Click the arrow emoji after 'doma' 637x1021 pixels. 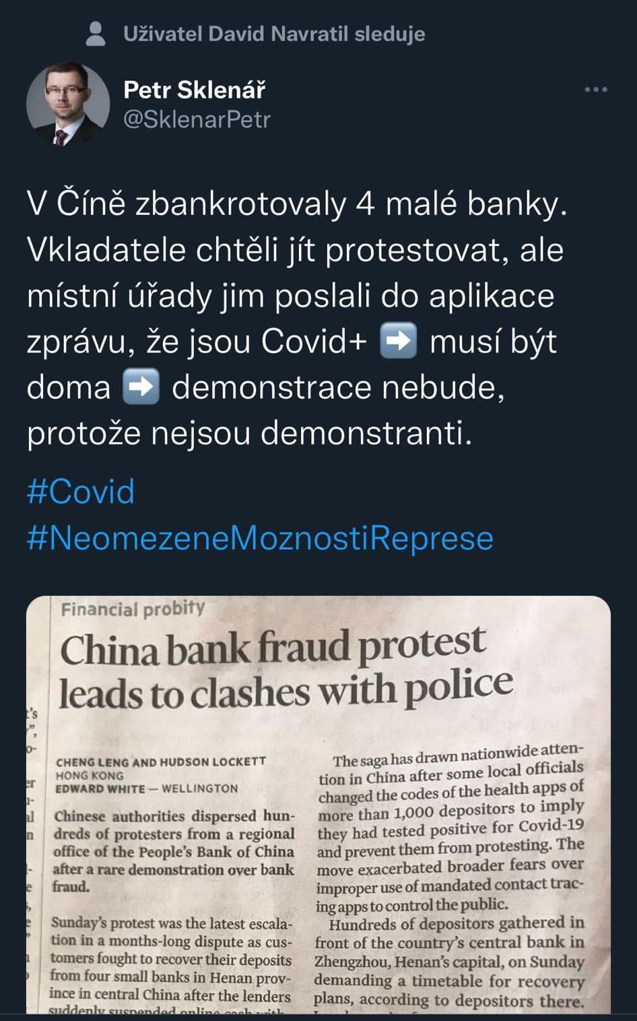pos(141,387)
